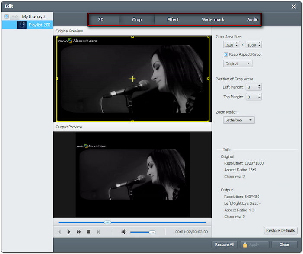Image resolution: width=303 pixels, height=254 pixels.
Task: Click the Resolution: 640*480 output text
Action: (242, 197)
